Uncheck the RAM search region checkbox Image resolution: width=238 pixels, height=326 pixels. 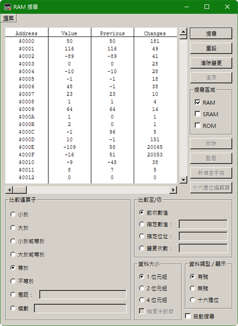pos(197,102)
